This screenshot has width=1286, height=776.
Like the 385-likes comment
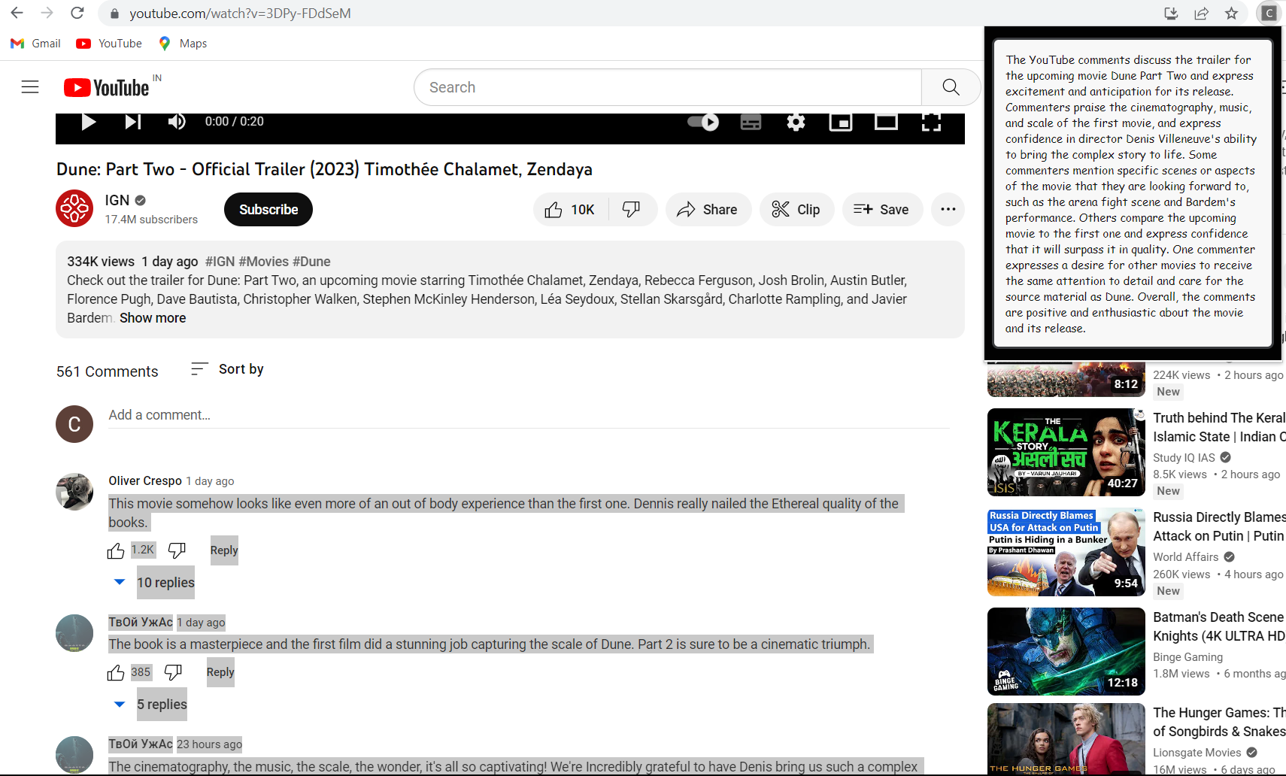[116, 673]
